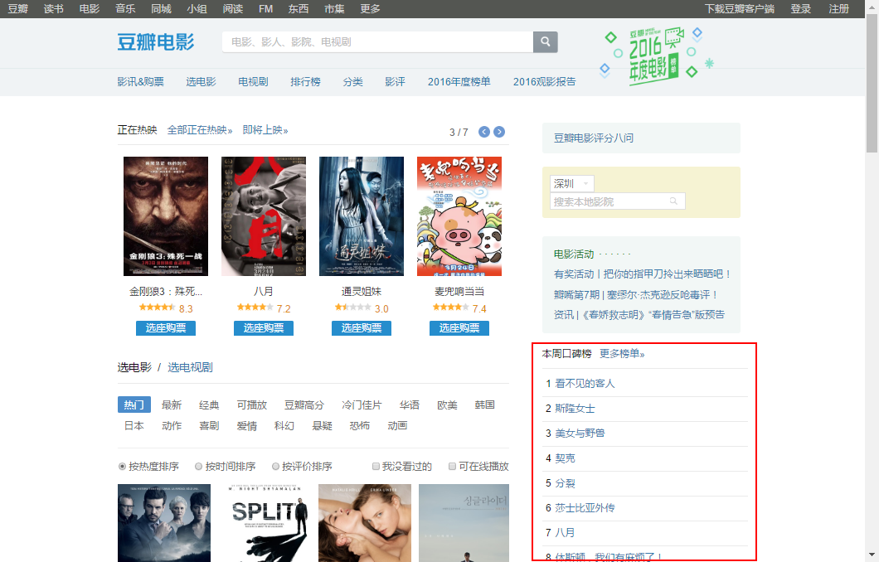This screenshot has height=562, width=879.
Task: Open FM in the top bar
Action: click(265, 9)
